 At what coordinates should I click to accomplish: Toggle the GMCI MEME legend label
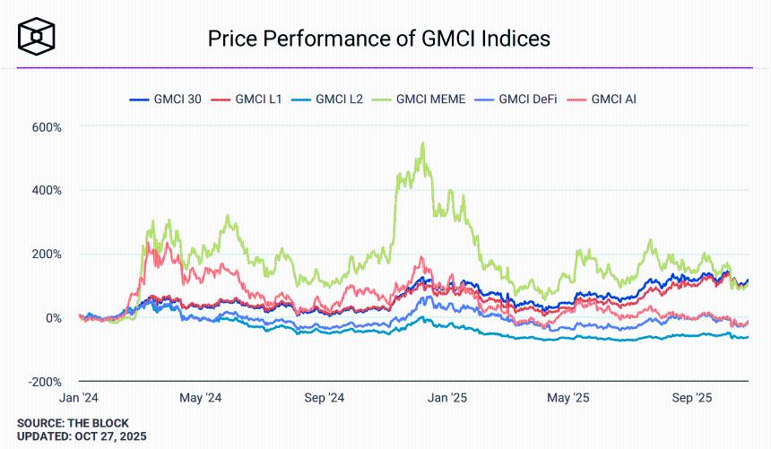pos(430,99)
